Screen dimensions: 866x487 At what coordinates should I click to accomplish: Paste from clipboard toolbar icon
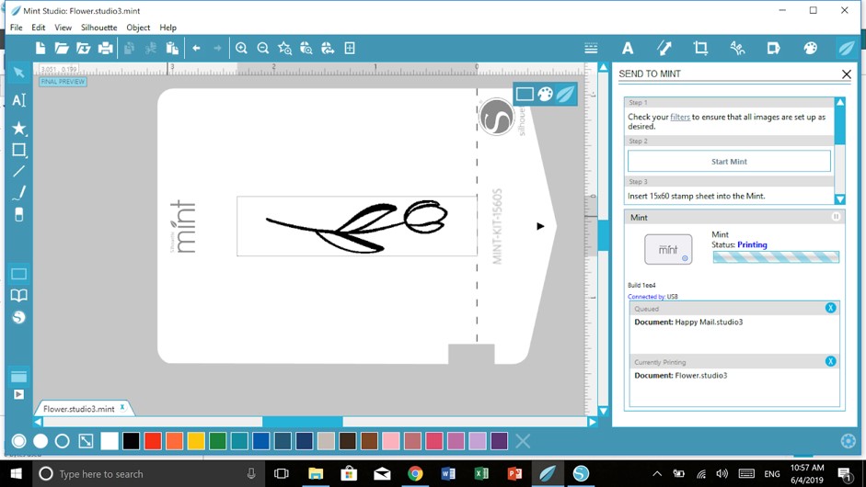(x=172, y=49)
